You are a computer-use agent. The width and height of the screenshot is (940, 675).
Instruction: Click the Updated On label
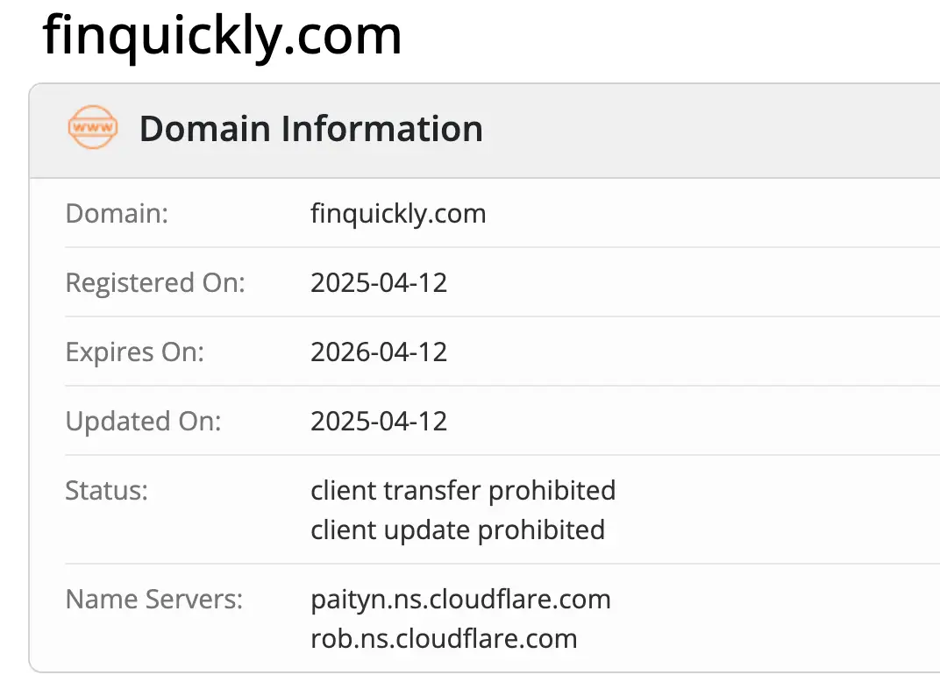coord(143,421)
